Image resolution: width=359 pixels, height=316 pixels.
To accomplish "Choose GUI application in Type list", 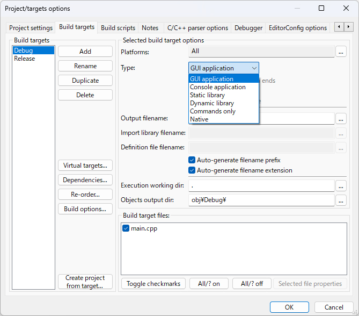I will 224,79.
